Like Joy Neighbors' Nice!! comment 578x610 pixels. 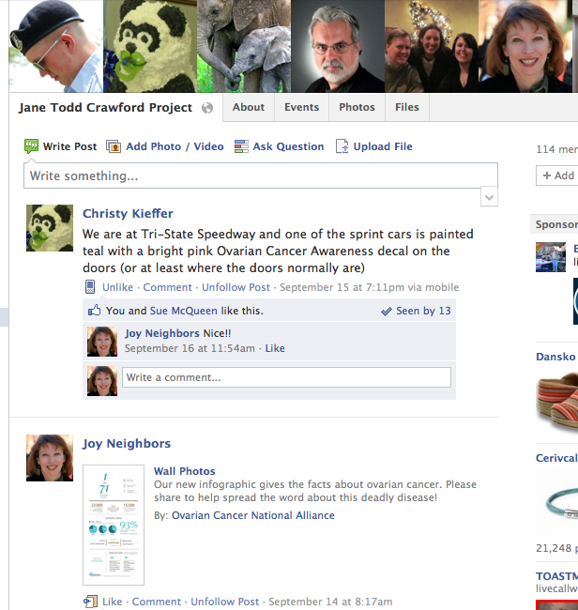(275, 348)
